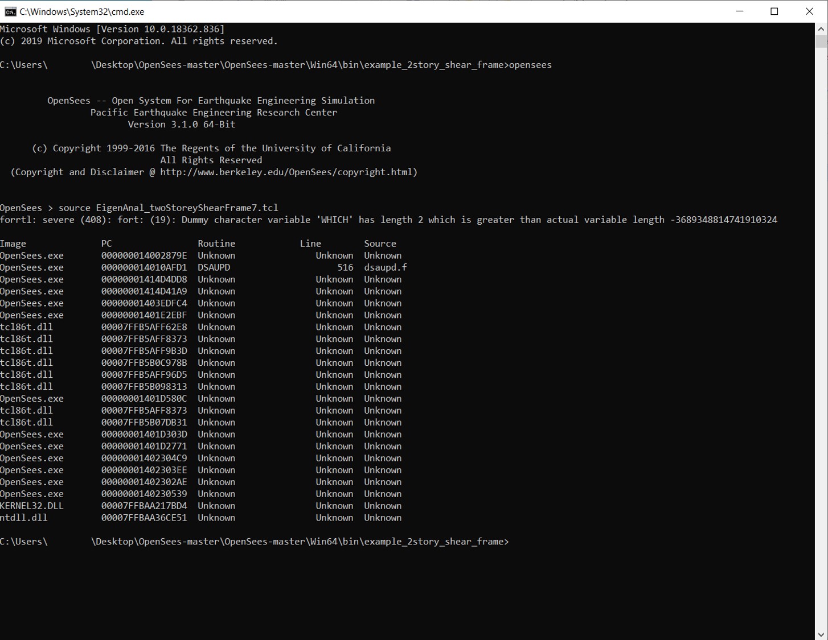The height and width of the screenshot is (640, 828).
Task: Select the dsaupd.f source reference
Action: [385, 267]
